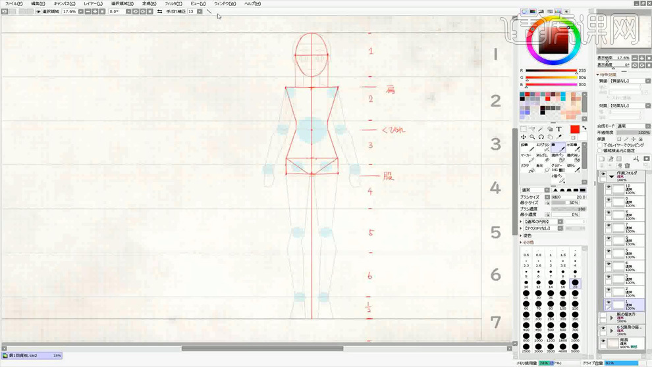This screenshot has height=367, width=652.
Task: Select the move tool
Action: point(524,137)
